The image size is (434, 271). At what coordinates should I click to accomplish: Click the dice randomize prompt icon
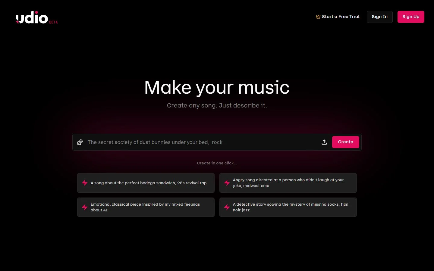coord(80,142)
